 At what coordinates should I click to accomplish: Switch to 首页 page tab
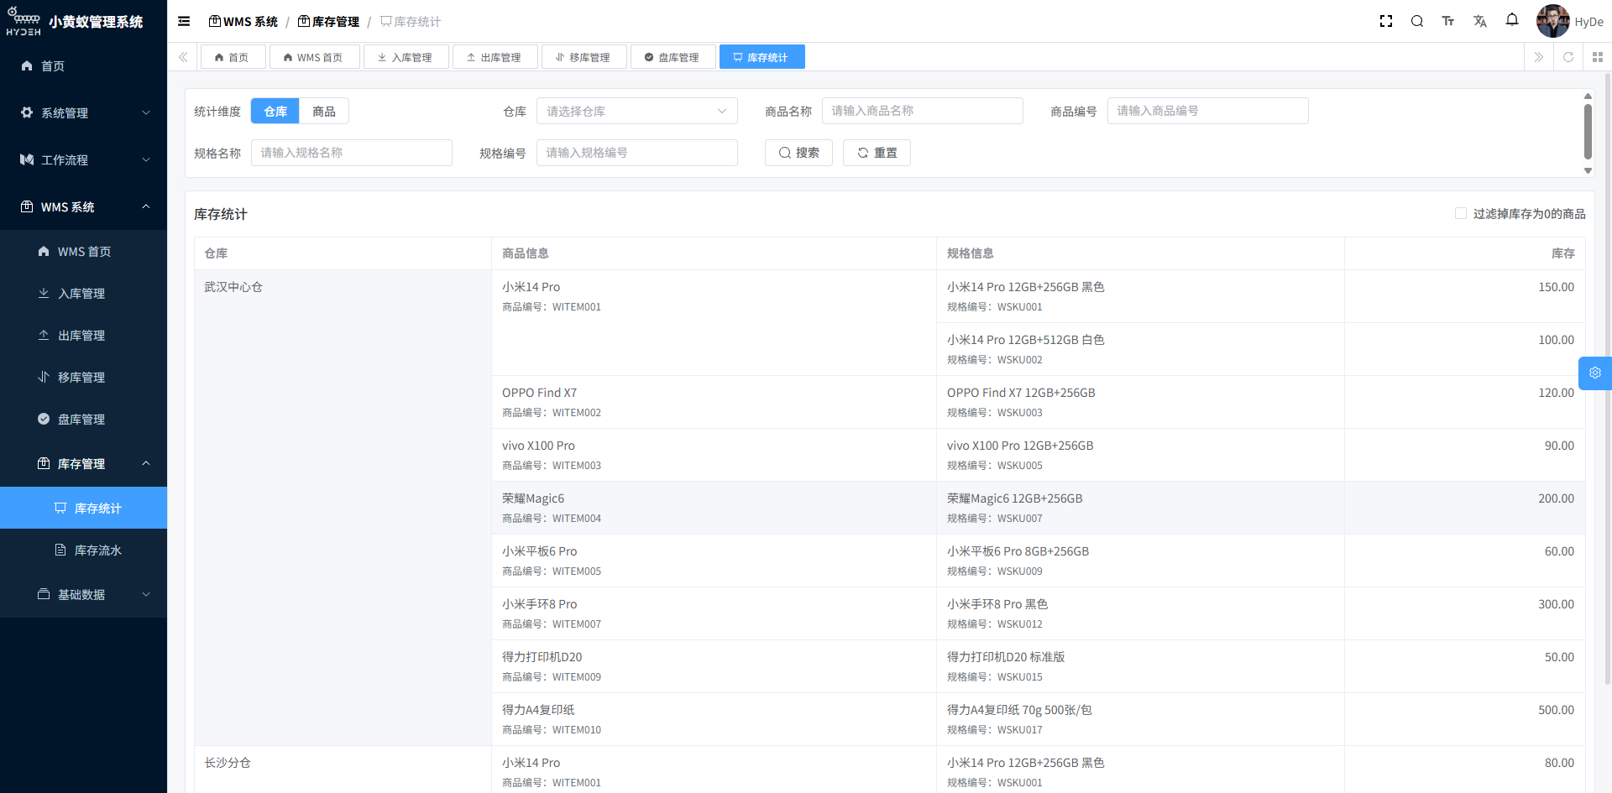[x=233, y=57]
